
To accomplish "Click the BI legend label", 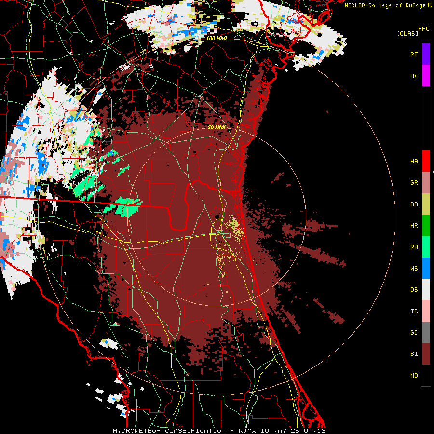I will click(x=414, y=354).
